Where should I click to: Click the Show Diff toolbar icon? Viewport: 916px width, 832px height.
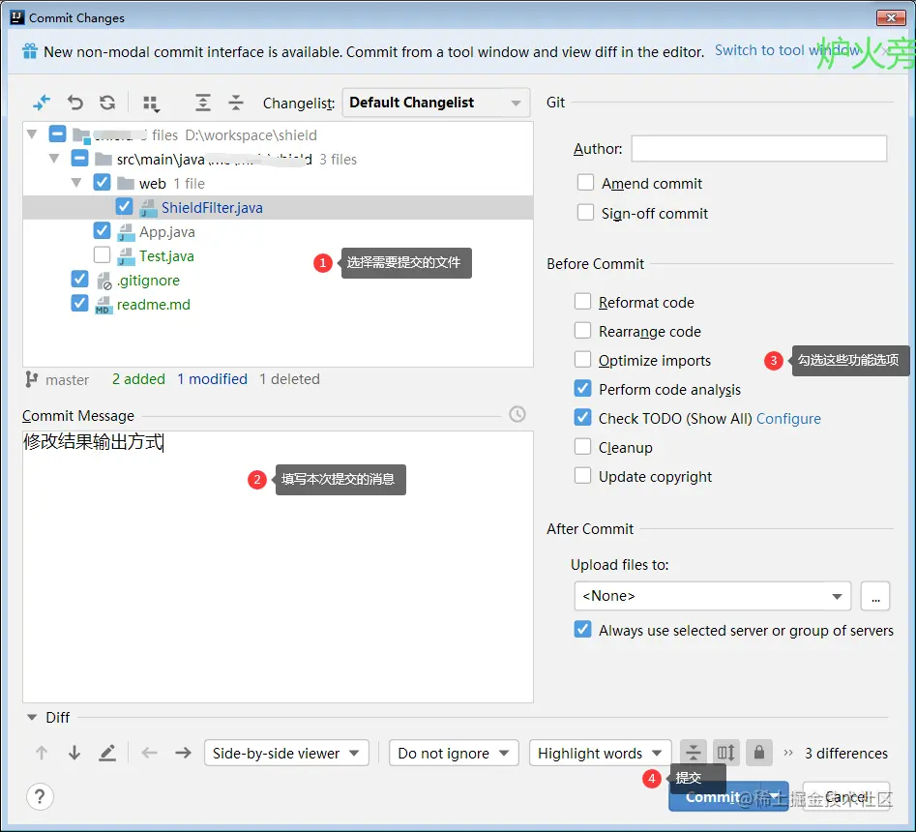tap(42, 103)
